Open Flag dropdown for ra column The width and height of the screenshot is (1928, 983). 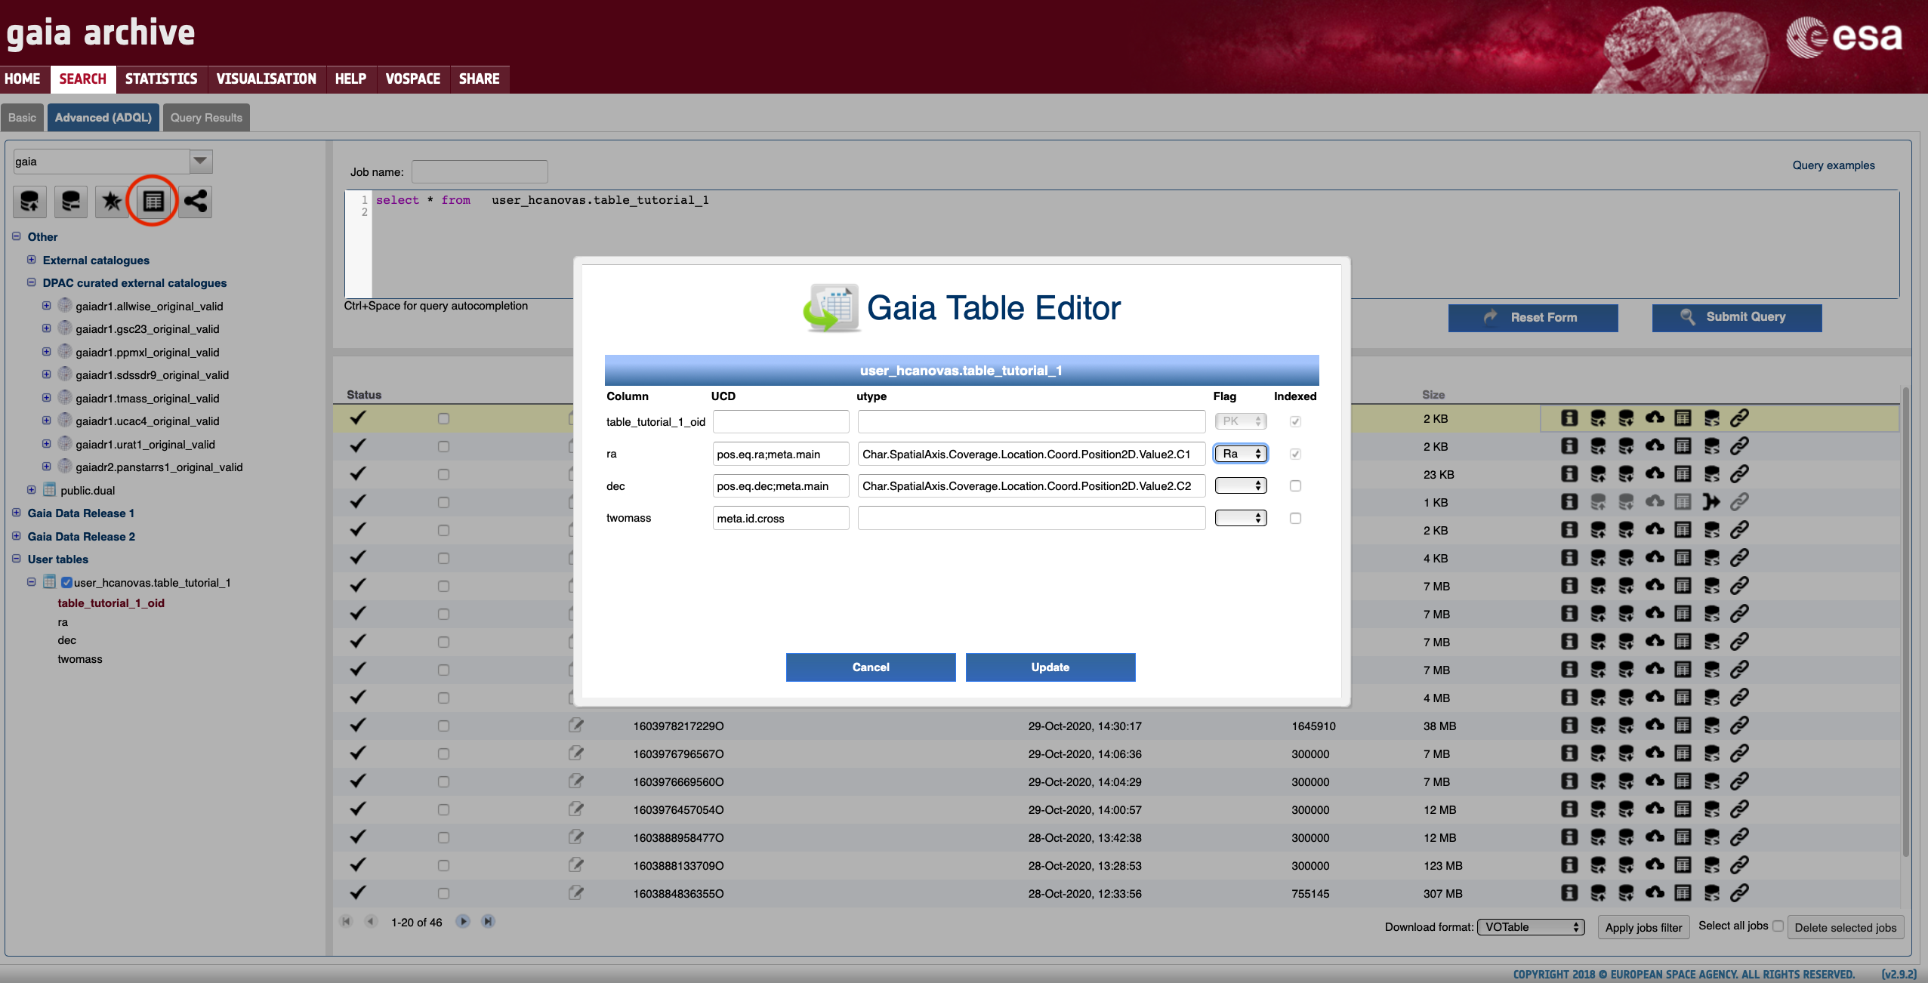[1241, 454]
